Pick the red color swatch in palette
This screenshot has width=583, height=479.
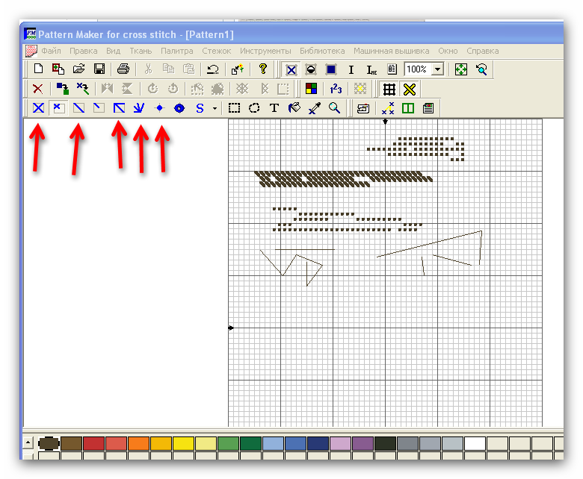[93, 444]
